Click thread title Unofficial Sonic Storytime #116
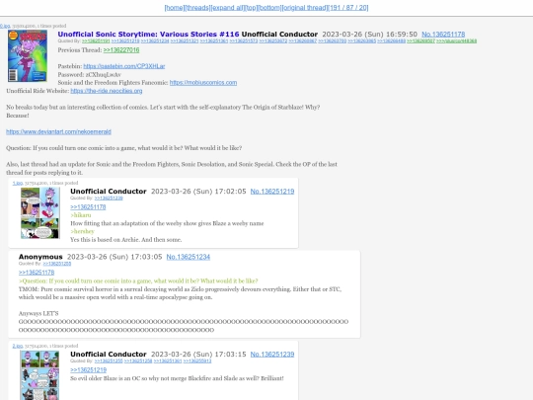 coord(148,35)
